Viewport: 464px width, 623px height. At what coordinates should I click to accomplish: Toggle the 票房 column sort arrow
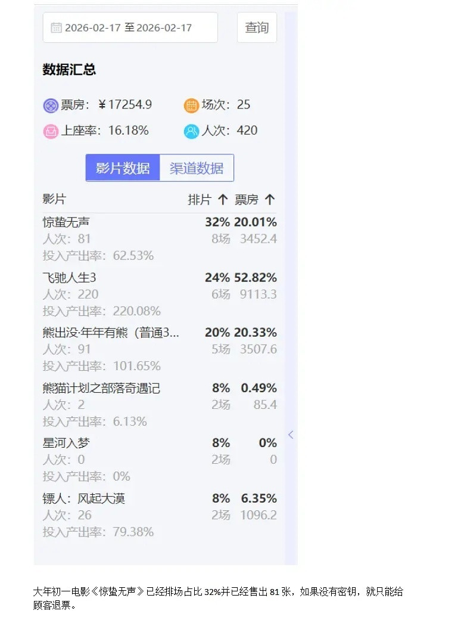click(x=269, y=199)
